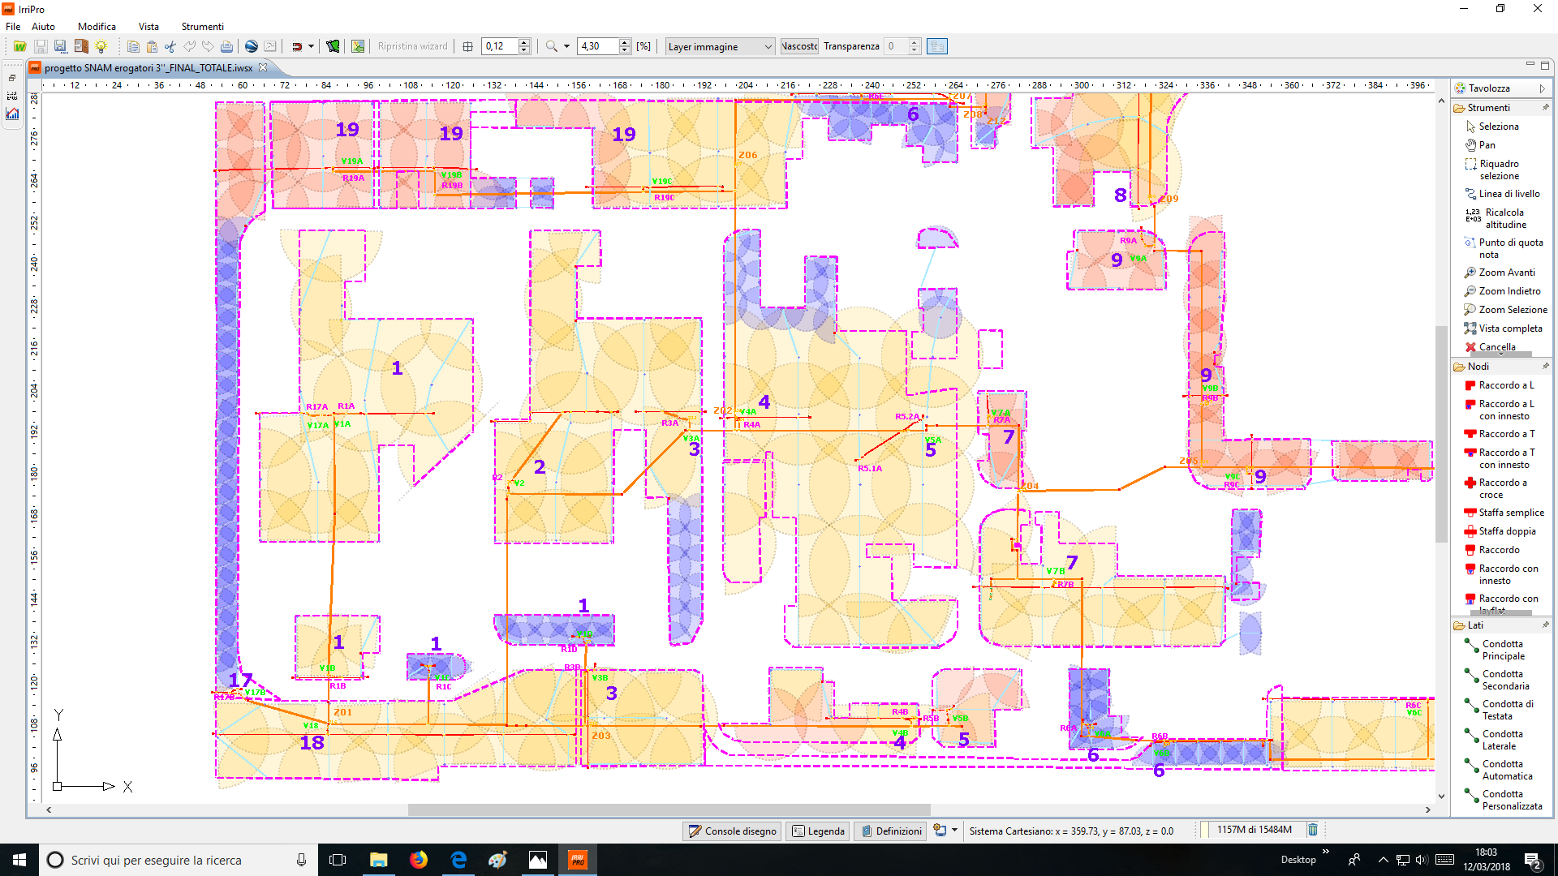The height and width of the screenshot is (876, 1558).
Task: Choose the Raccordo a croce node
Action: pyautogui.click(x=1502, y=488)
